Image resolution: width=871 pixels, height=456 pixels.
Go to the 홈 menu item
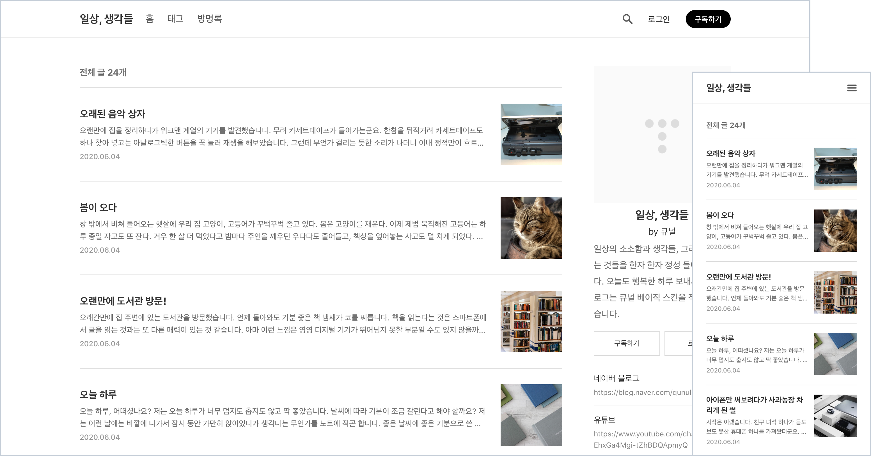pos(150,18)
